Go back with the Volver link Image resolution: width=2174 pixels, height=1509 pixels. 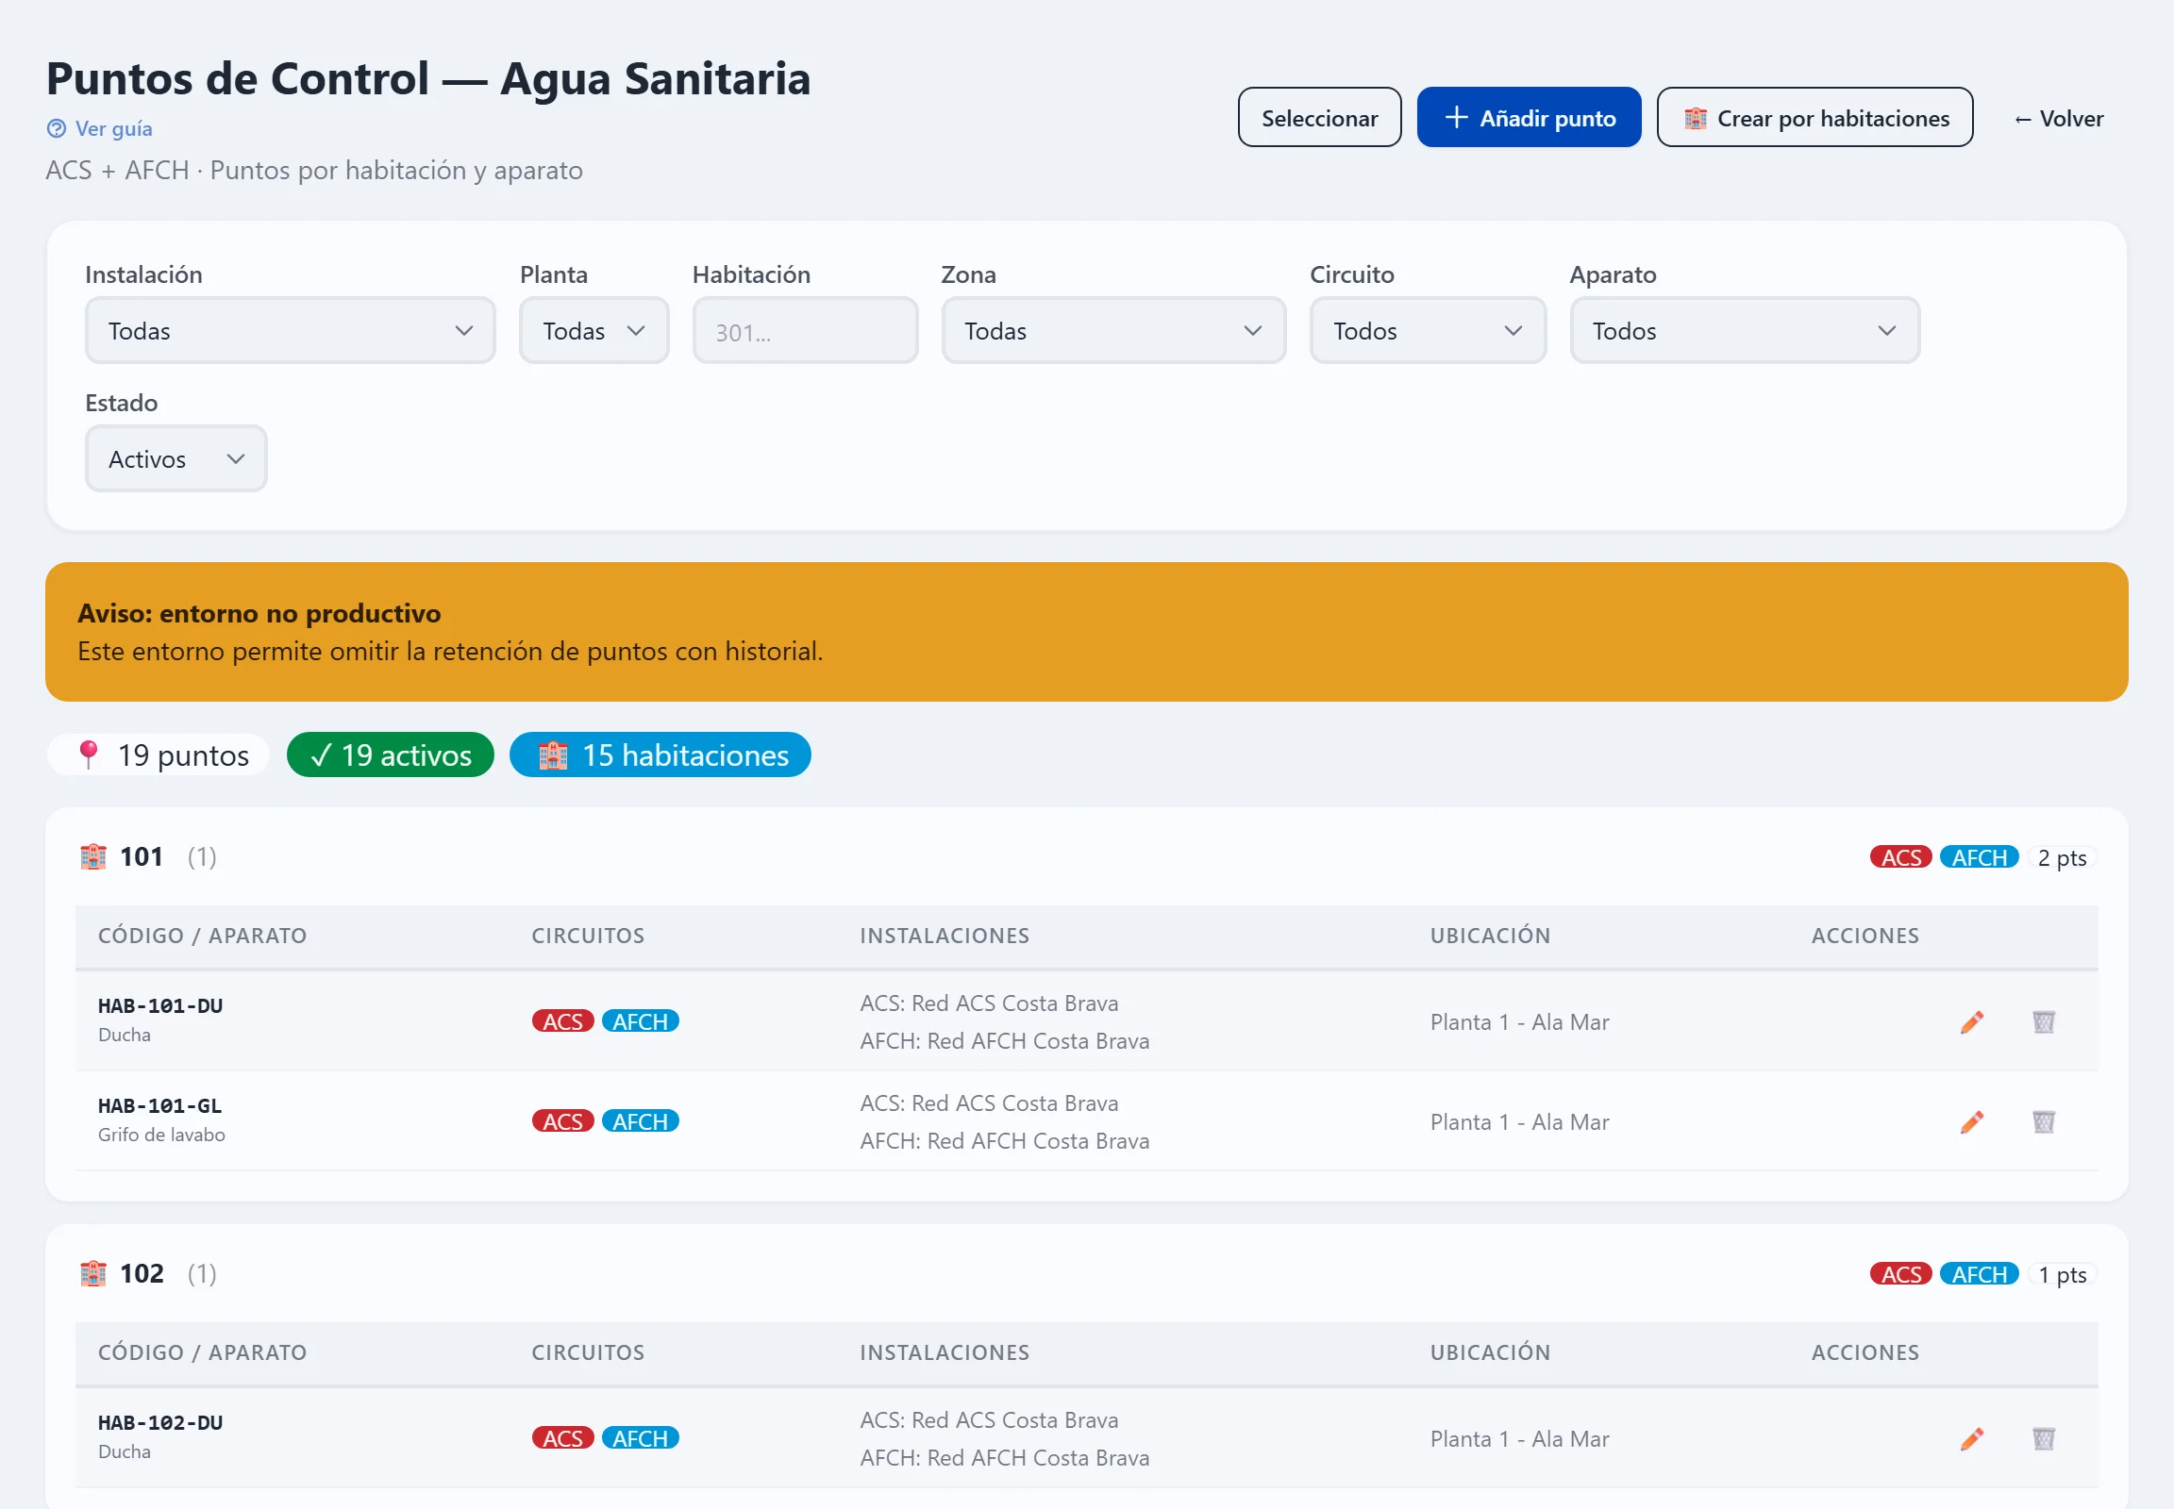[2059, 118]
